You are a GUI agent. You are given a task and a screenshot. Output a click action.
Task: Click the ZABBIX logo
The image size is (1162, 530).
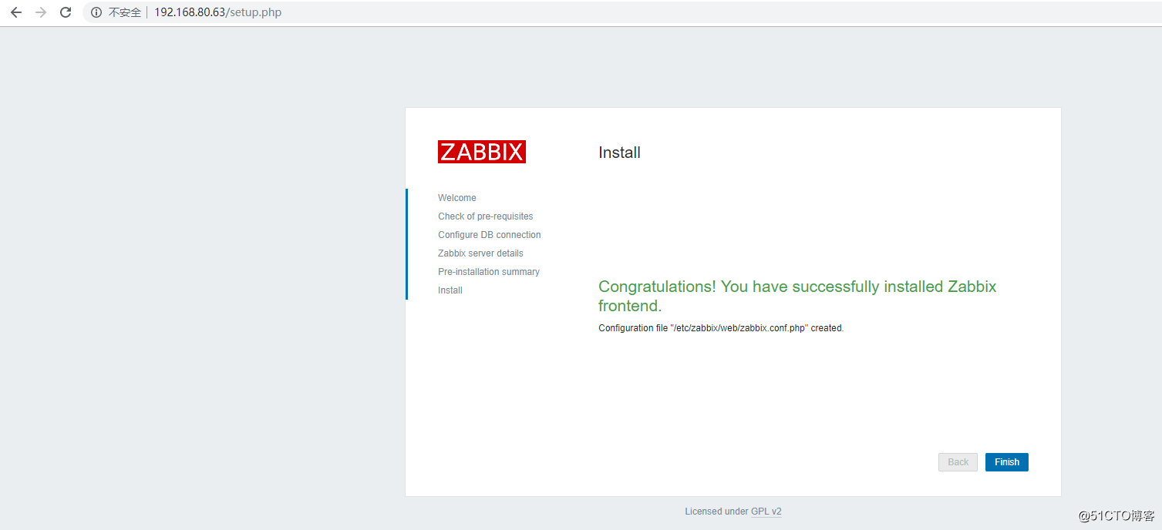(x=482, y=152)
